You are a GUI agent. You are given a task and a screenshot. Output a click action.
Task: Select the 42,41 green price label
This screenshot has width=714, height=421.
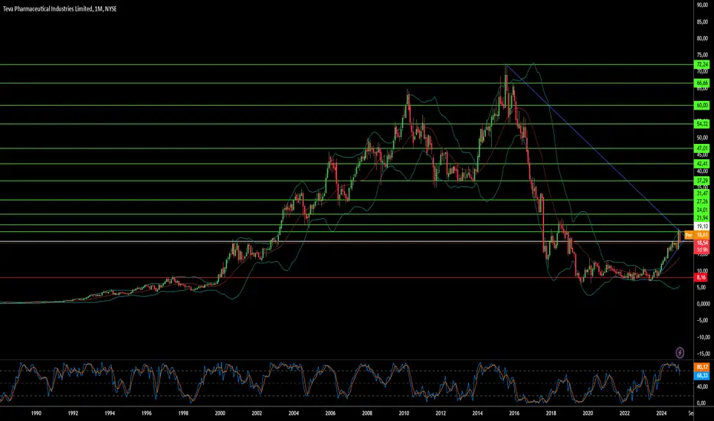(x=701, y=164)
